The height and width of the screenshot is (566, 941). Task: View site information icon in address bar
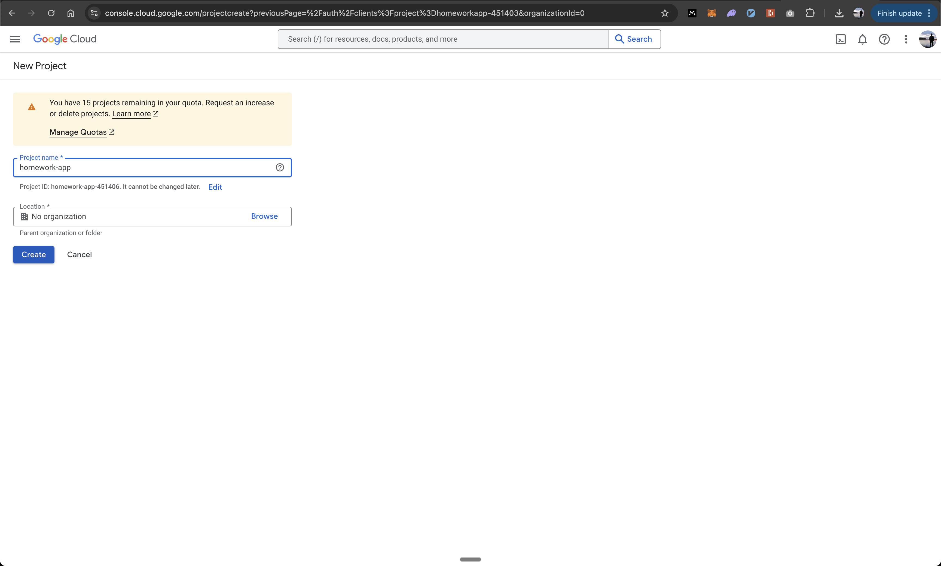click(94, 13)
